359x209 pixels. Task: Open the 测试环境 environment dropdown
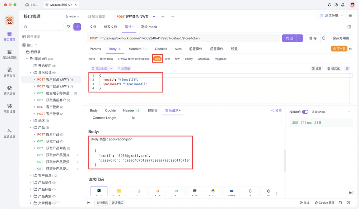pyautogui.click(x=331, y=16)
